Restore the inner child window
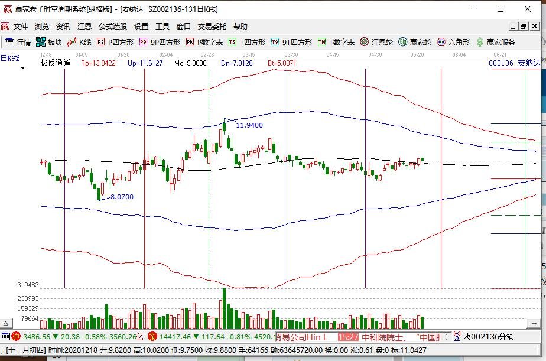 524,26
